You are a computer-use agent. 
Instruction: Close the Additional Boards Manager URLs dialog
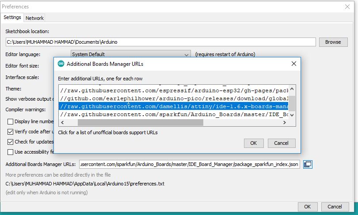tap(294, 64)
